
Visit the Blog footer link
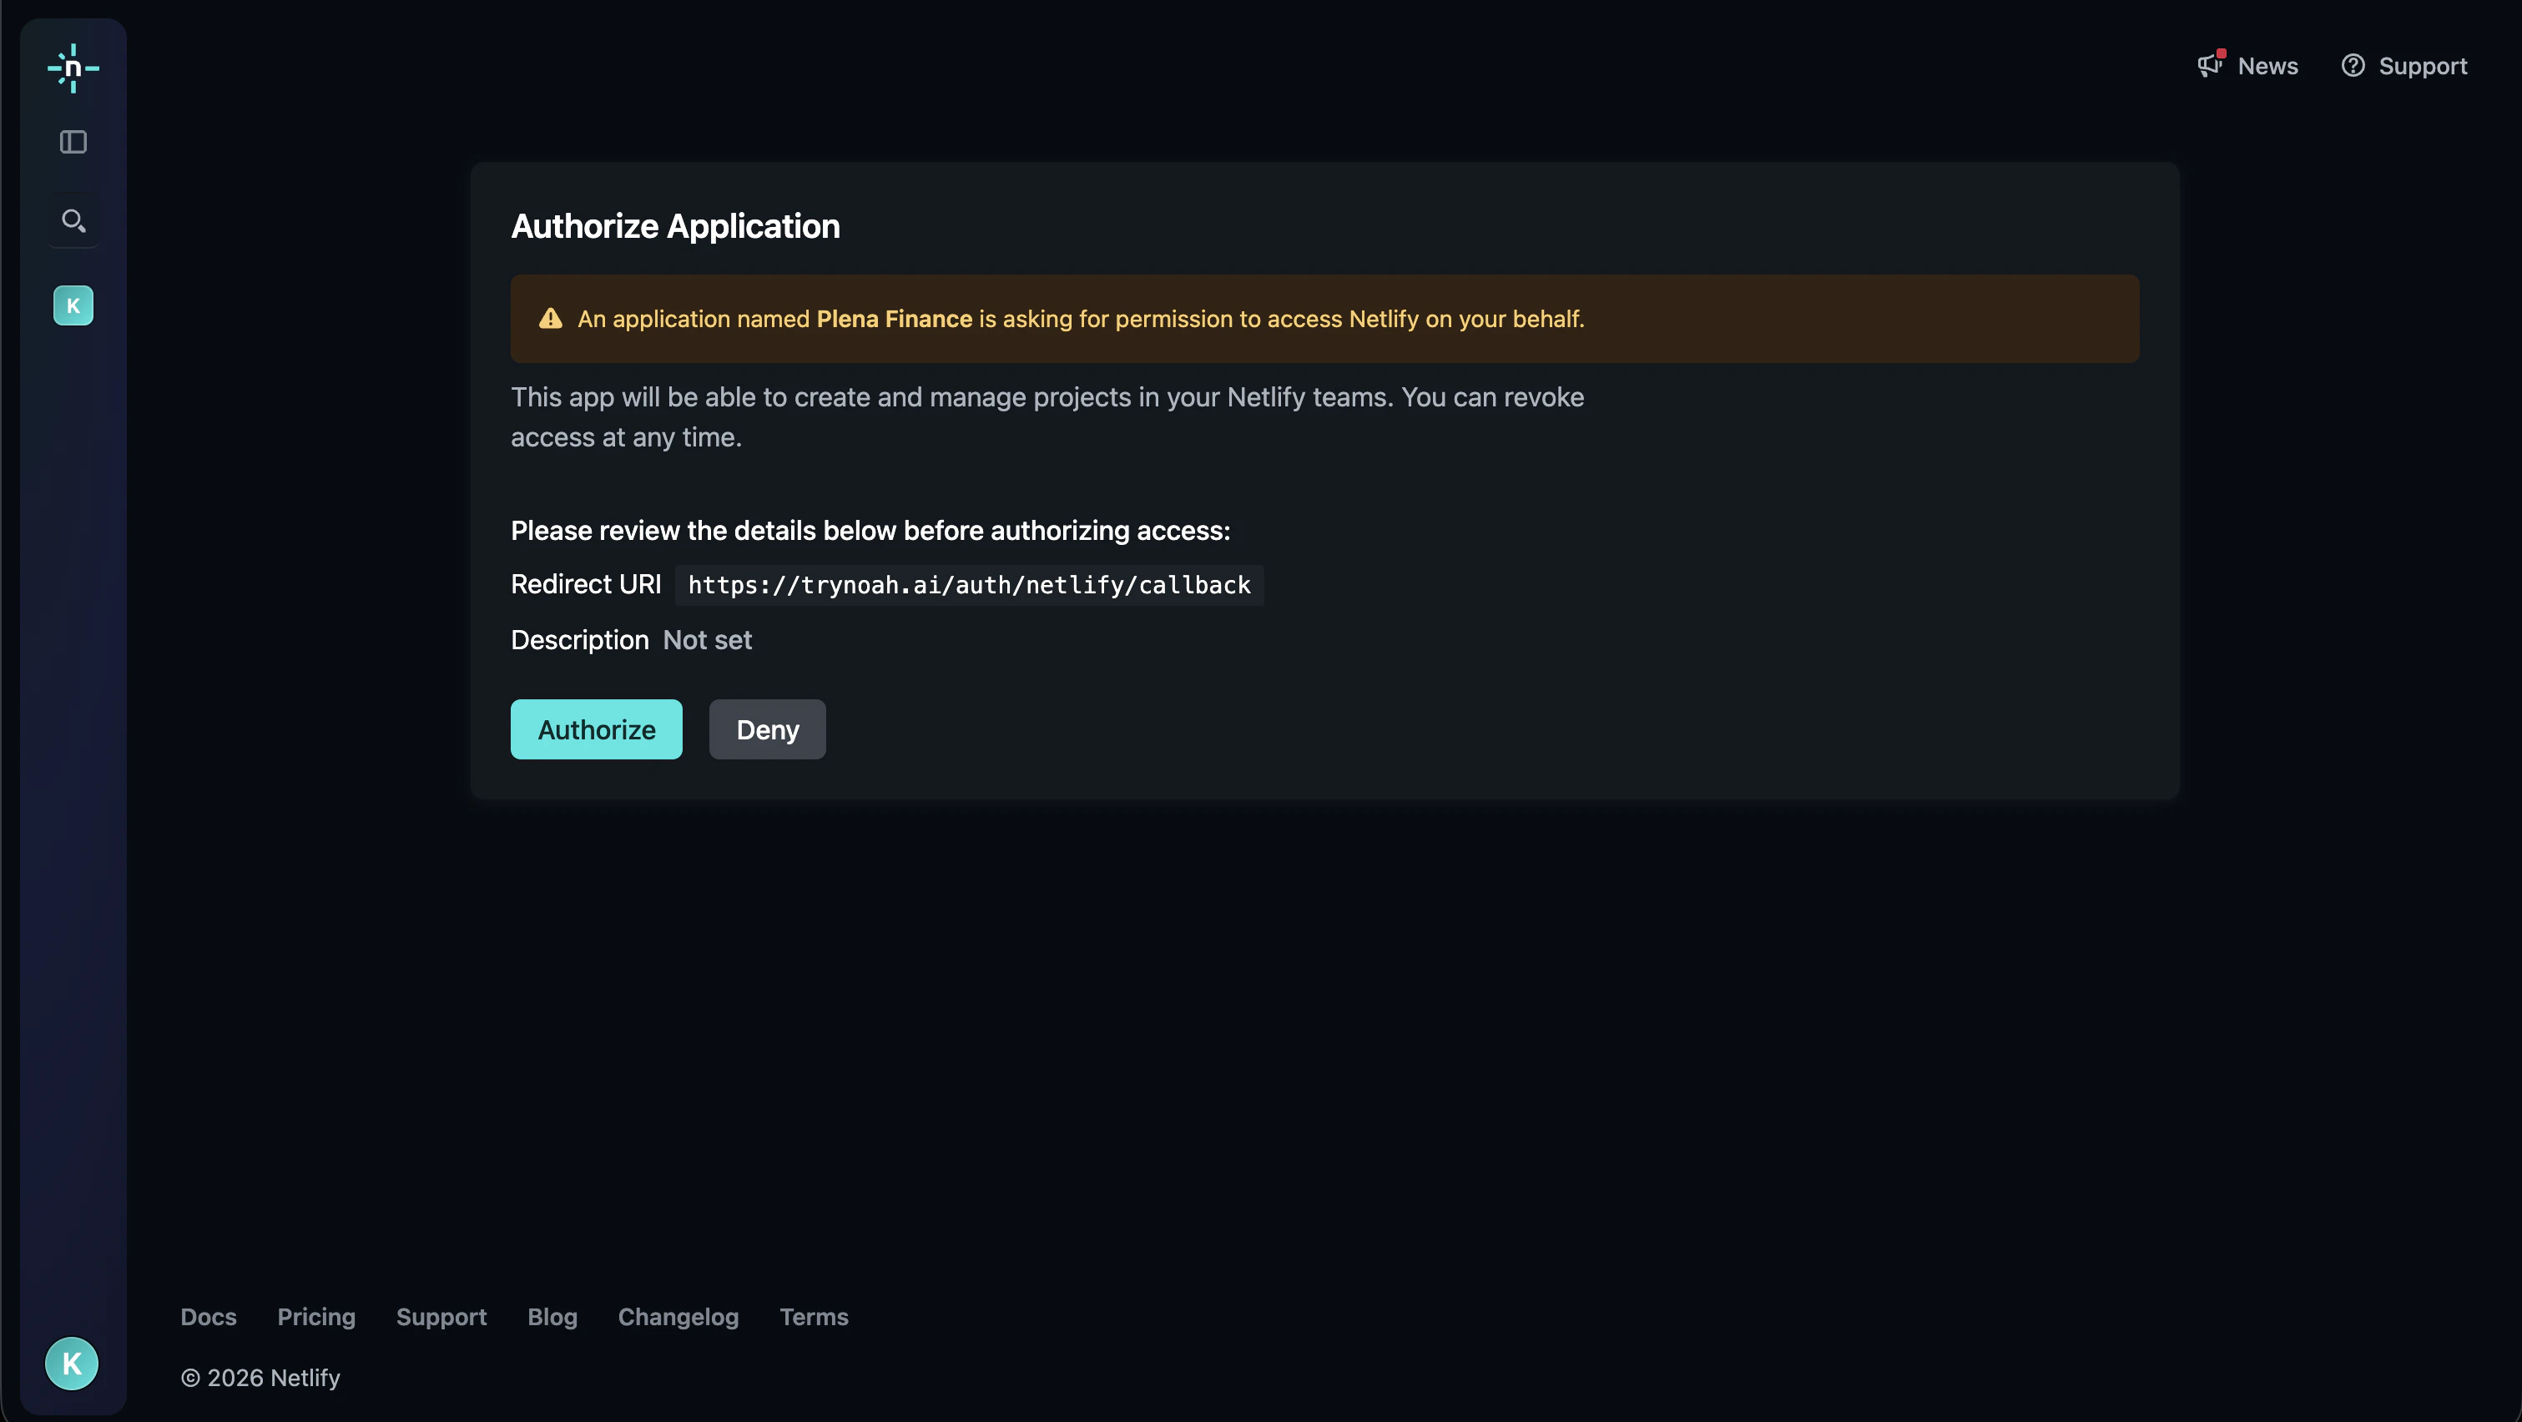[x=551, y=1316]
